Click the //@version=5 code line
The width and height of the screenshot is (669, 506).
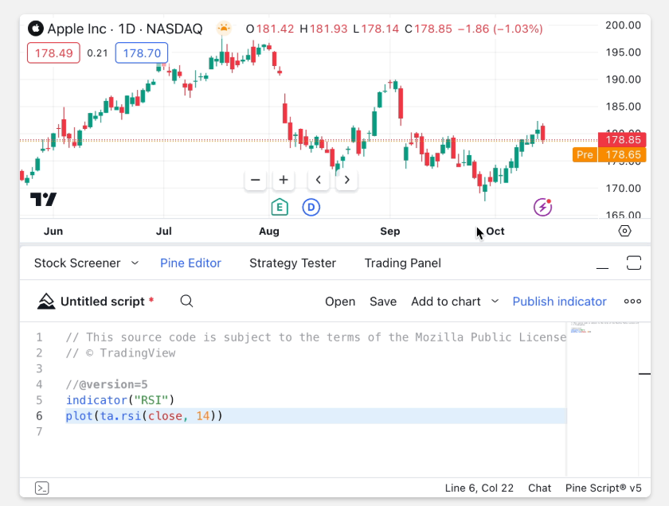[x=107, y=384]
